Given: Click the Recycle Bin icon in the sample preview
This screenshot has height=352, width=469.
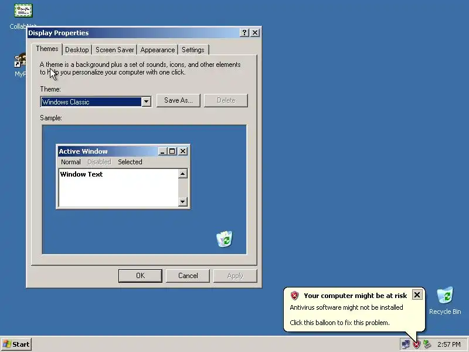Looking at the screenshot, I should [x=225, y=239].
